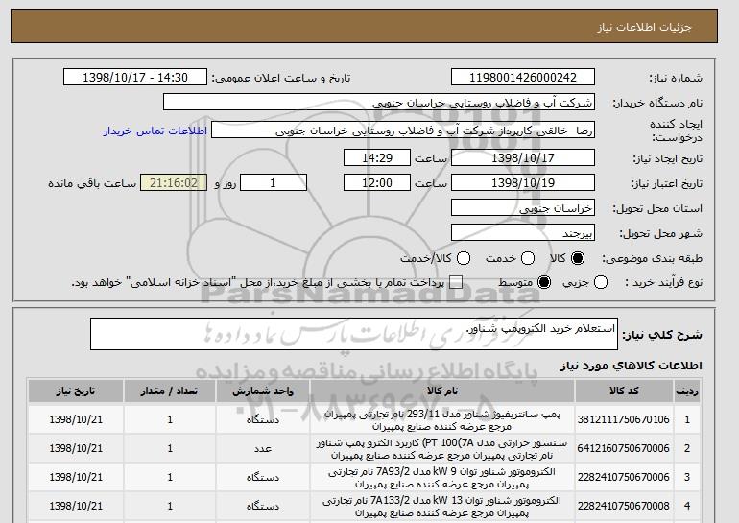The height and width of the screenshot is (523, 739).
Task: Click the واحد شمارش column header
Action: (263, 392)
